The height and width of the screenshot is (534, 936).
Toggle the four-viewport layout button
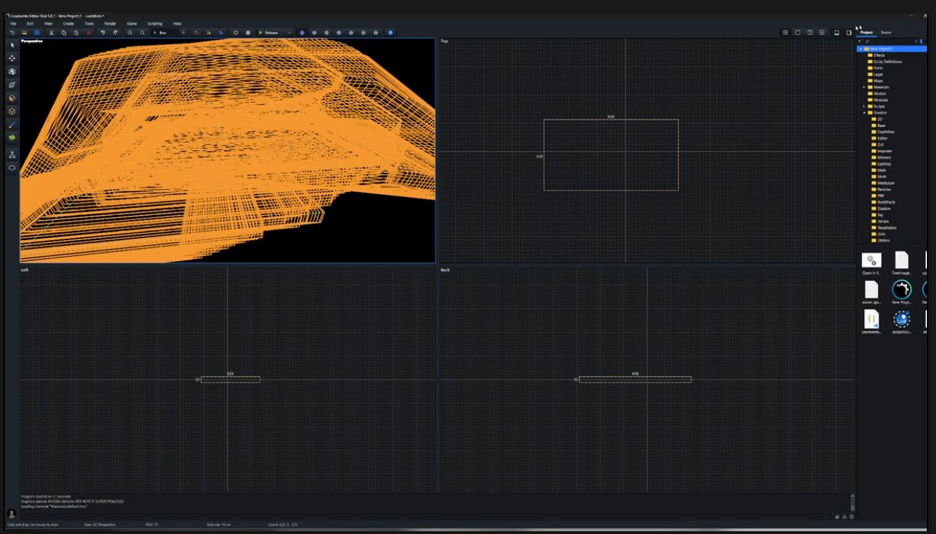[785, 33]
